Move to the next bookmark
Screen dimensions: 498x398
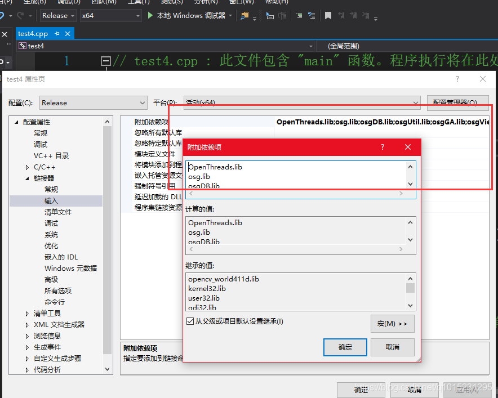click(354, 16)
